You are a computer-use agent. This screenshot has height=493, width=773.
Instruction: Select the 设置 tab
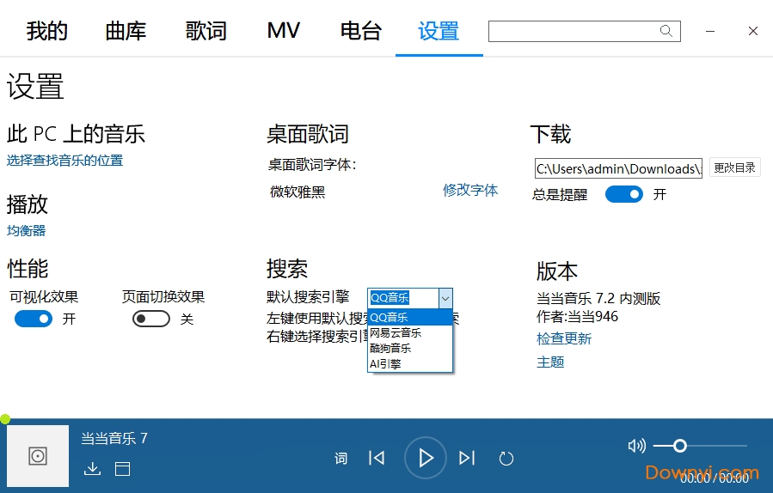click(439, 31)
